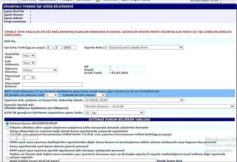Screen dimensions: 237x162
Task: Pick the '4046 sayılı yasa' radio option
Action: click(x=7, y=142)
